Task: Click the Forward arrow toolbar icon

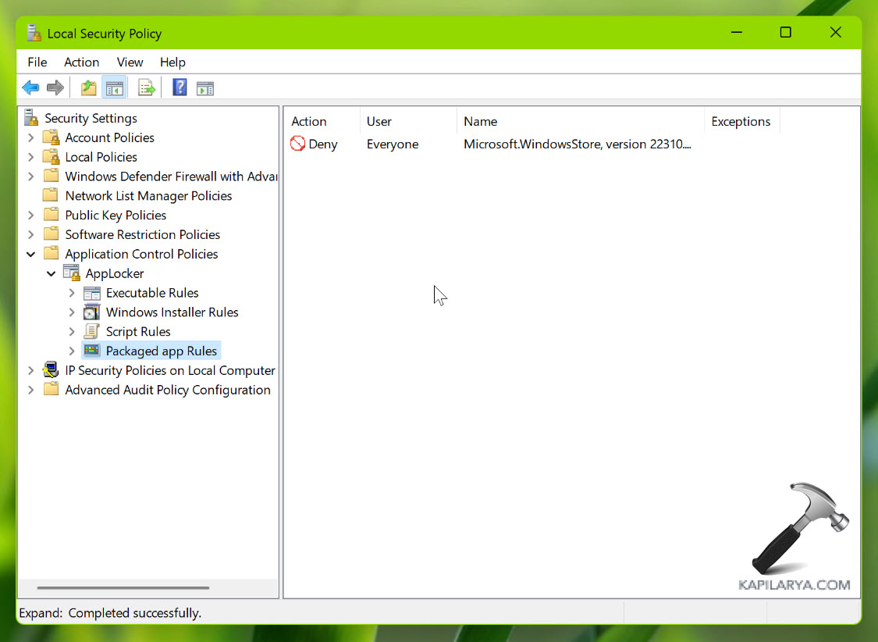Action: click(55, 87)
